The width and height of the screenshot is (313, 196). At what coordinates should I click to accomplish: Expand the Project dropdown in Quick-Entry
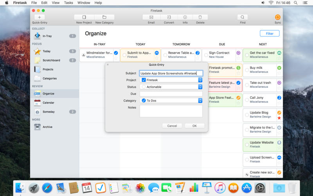click(200, 80)
